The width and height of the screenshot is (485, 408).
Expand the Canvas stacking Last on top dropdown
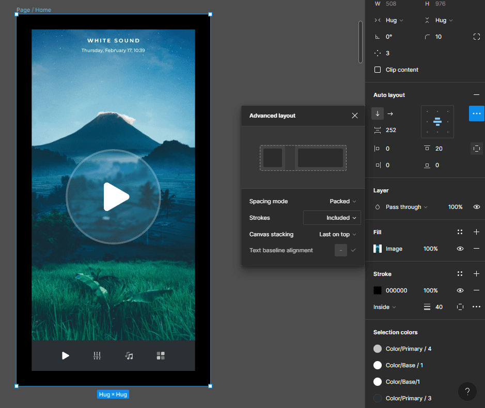(x=338, y=234)
